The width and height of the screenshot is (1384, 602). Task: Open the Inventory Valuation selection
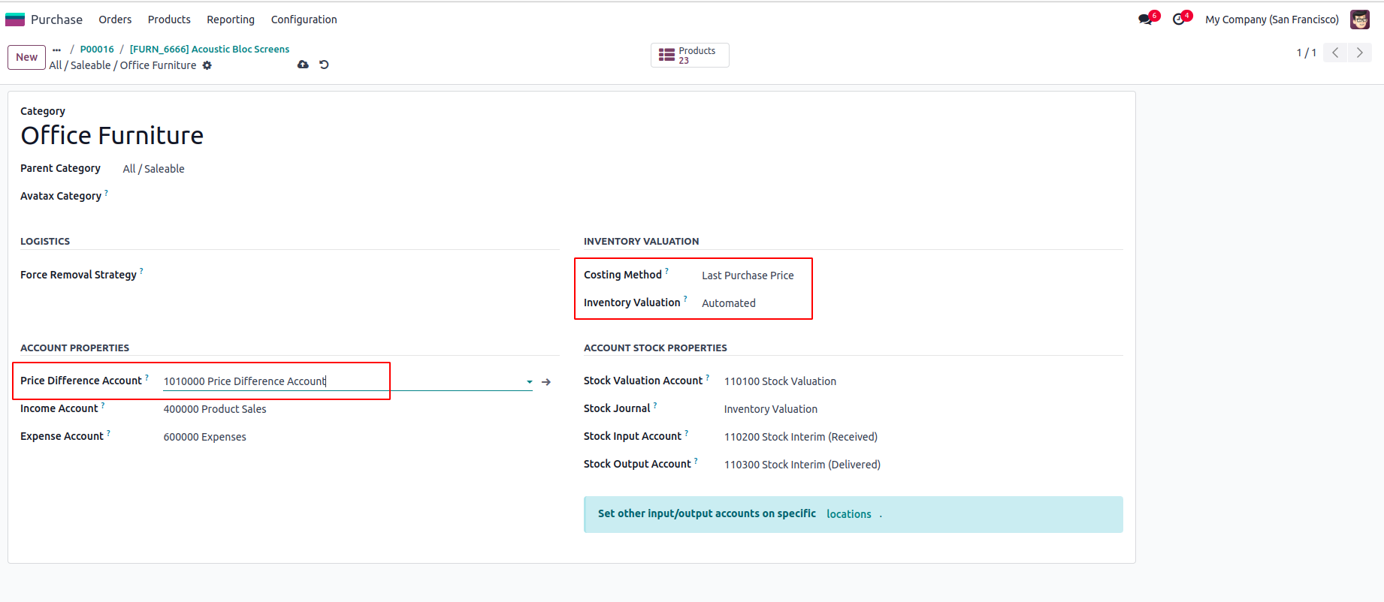tap(728, 303)
